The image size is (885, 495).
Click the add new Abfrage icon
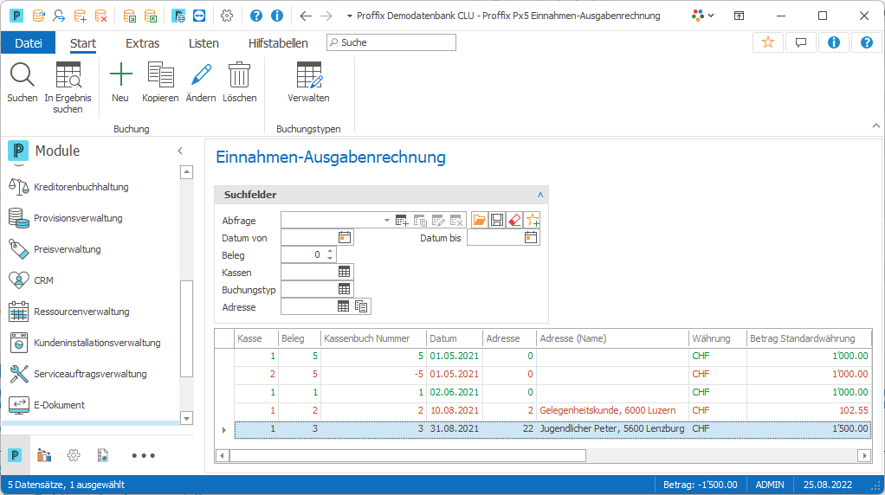(x=402, y=221)
